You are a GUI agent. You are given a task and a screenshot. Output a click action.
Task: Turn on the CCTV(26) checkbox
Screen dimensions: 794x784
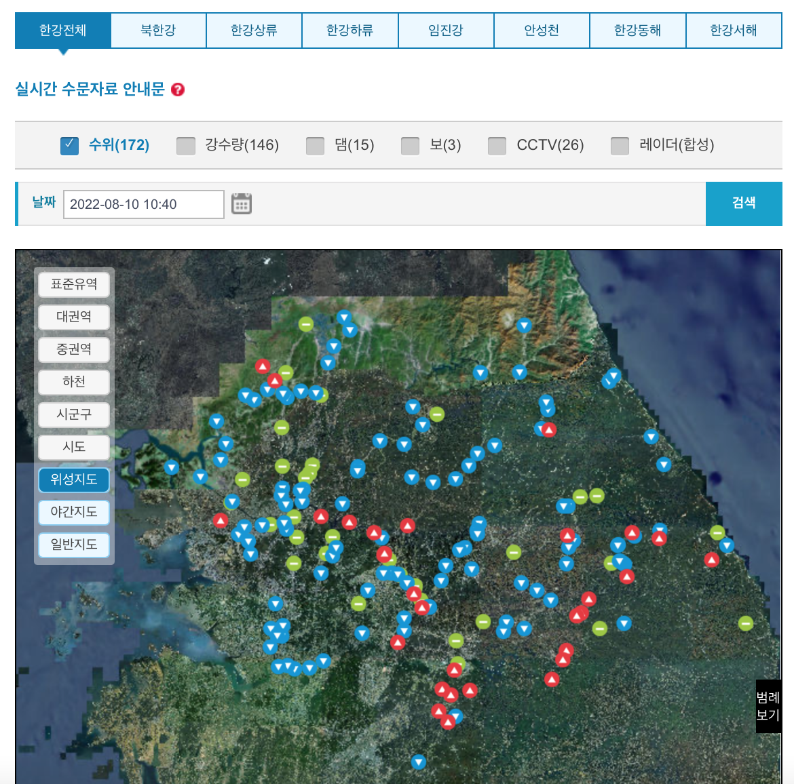[x=497, y=146]
